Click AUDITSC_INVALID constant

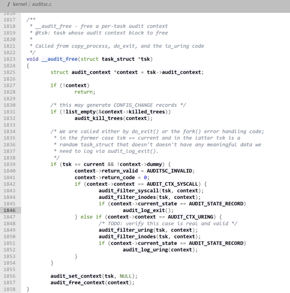pos(169,171)
